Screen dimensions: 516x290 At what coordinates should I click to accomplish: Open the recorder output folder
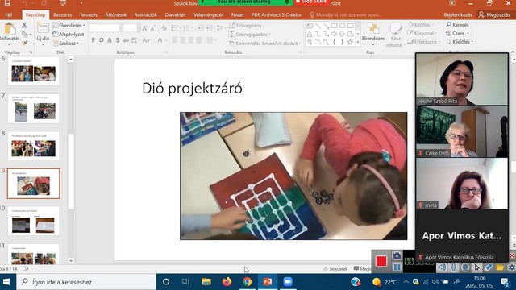(x=500, y=267)
